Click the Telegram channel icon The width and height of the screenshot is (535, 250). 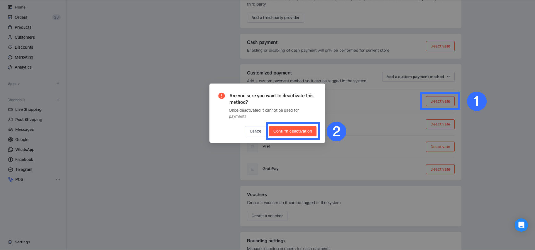point(10,170)
